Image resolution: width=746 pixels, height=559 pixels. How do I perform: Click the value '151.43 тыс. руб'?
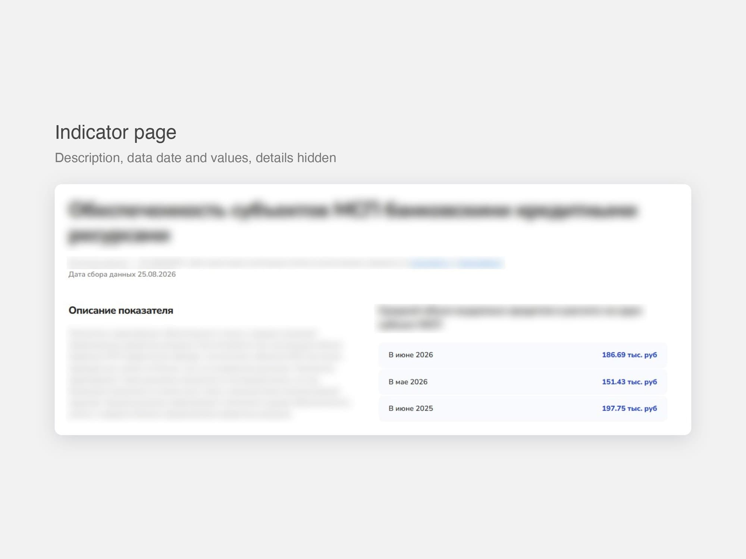[629, 382]
